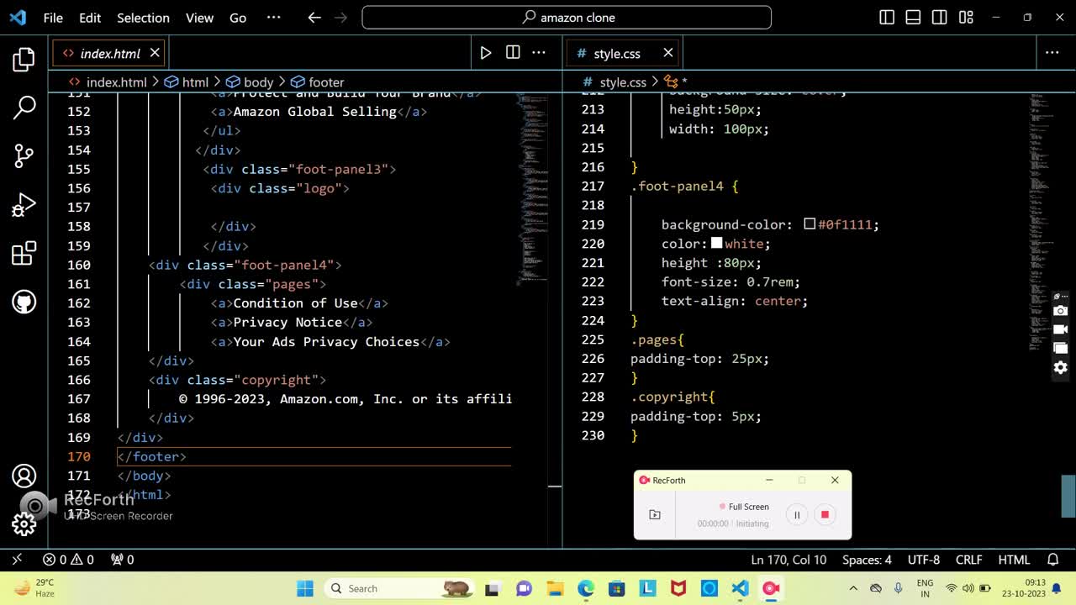Viewport: 1076px width, 605px height.
Task: Open the Extensions view
Action: 24,253
